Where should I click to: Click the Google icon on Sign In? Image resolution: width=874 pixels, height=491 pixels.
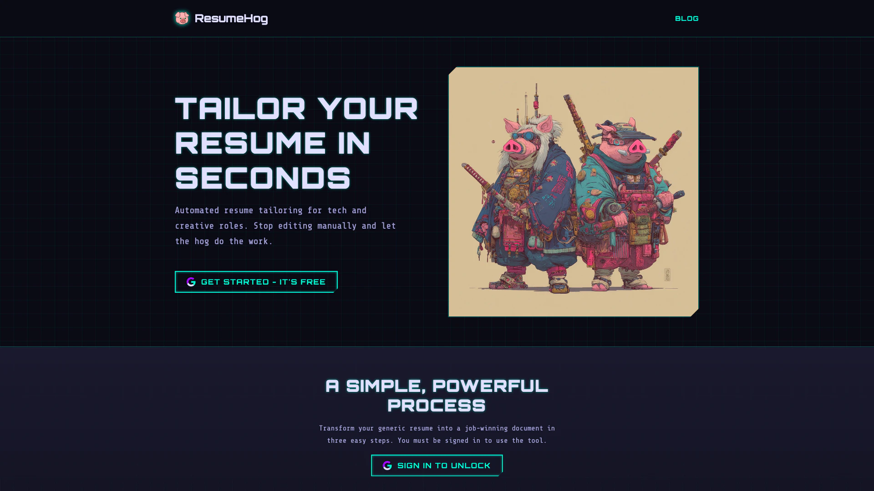point(387,466)
